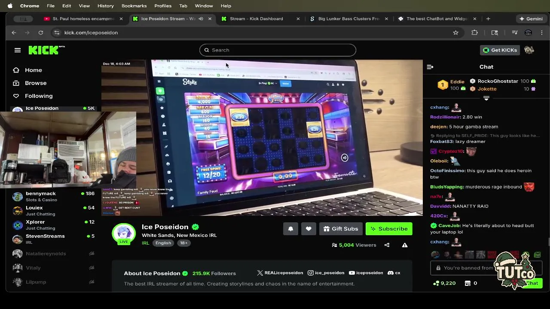The image size is (550, 309).
Task: Open the Apple menu
Action: click(10, 6)
